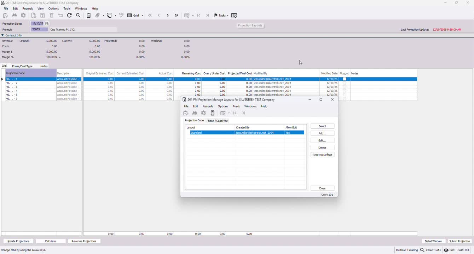The width and height of the screenshot is (474, 254).
Task: Click the undo arrow icon
Action: [60, 16]
